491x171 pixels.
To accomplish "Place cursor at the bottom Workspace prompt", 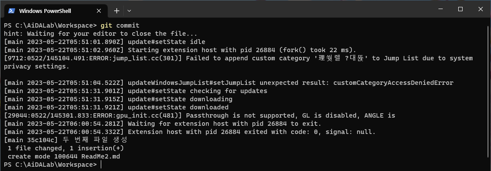I will coord(52,165).
